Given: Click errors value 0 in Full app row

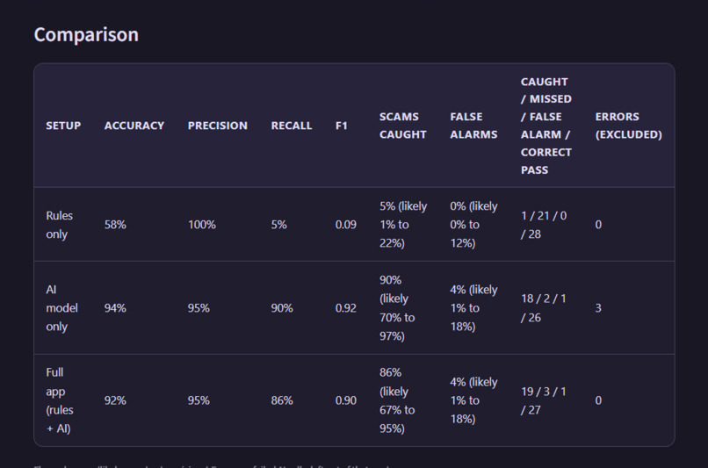Looking at the screenshot, I should (x=598, y=400).
